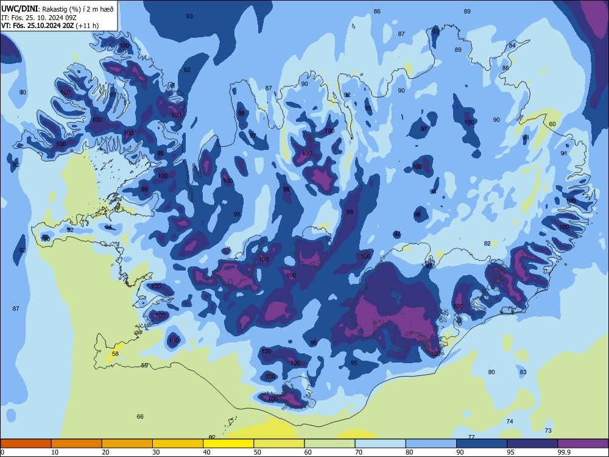Image resolution: width=609 pixels, height=457 pixels.
Task: Click the pale blue 70–80 legend swatch
Action: point(380,444)
